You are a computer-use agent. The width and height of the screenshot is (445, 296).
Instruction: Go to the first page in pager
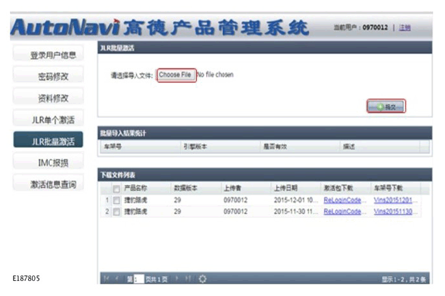(107, 279)
